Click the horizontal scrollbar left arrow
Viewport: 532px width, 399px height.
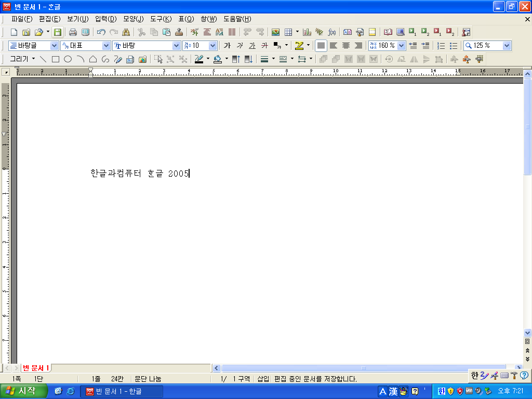217,368
